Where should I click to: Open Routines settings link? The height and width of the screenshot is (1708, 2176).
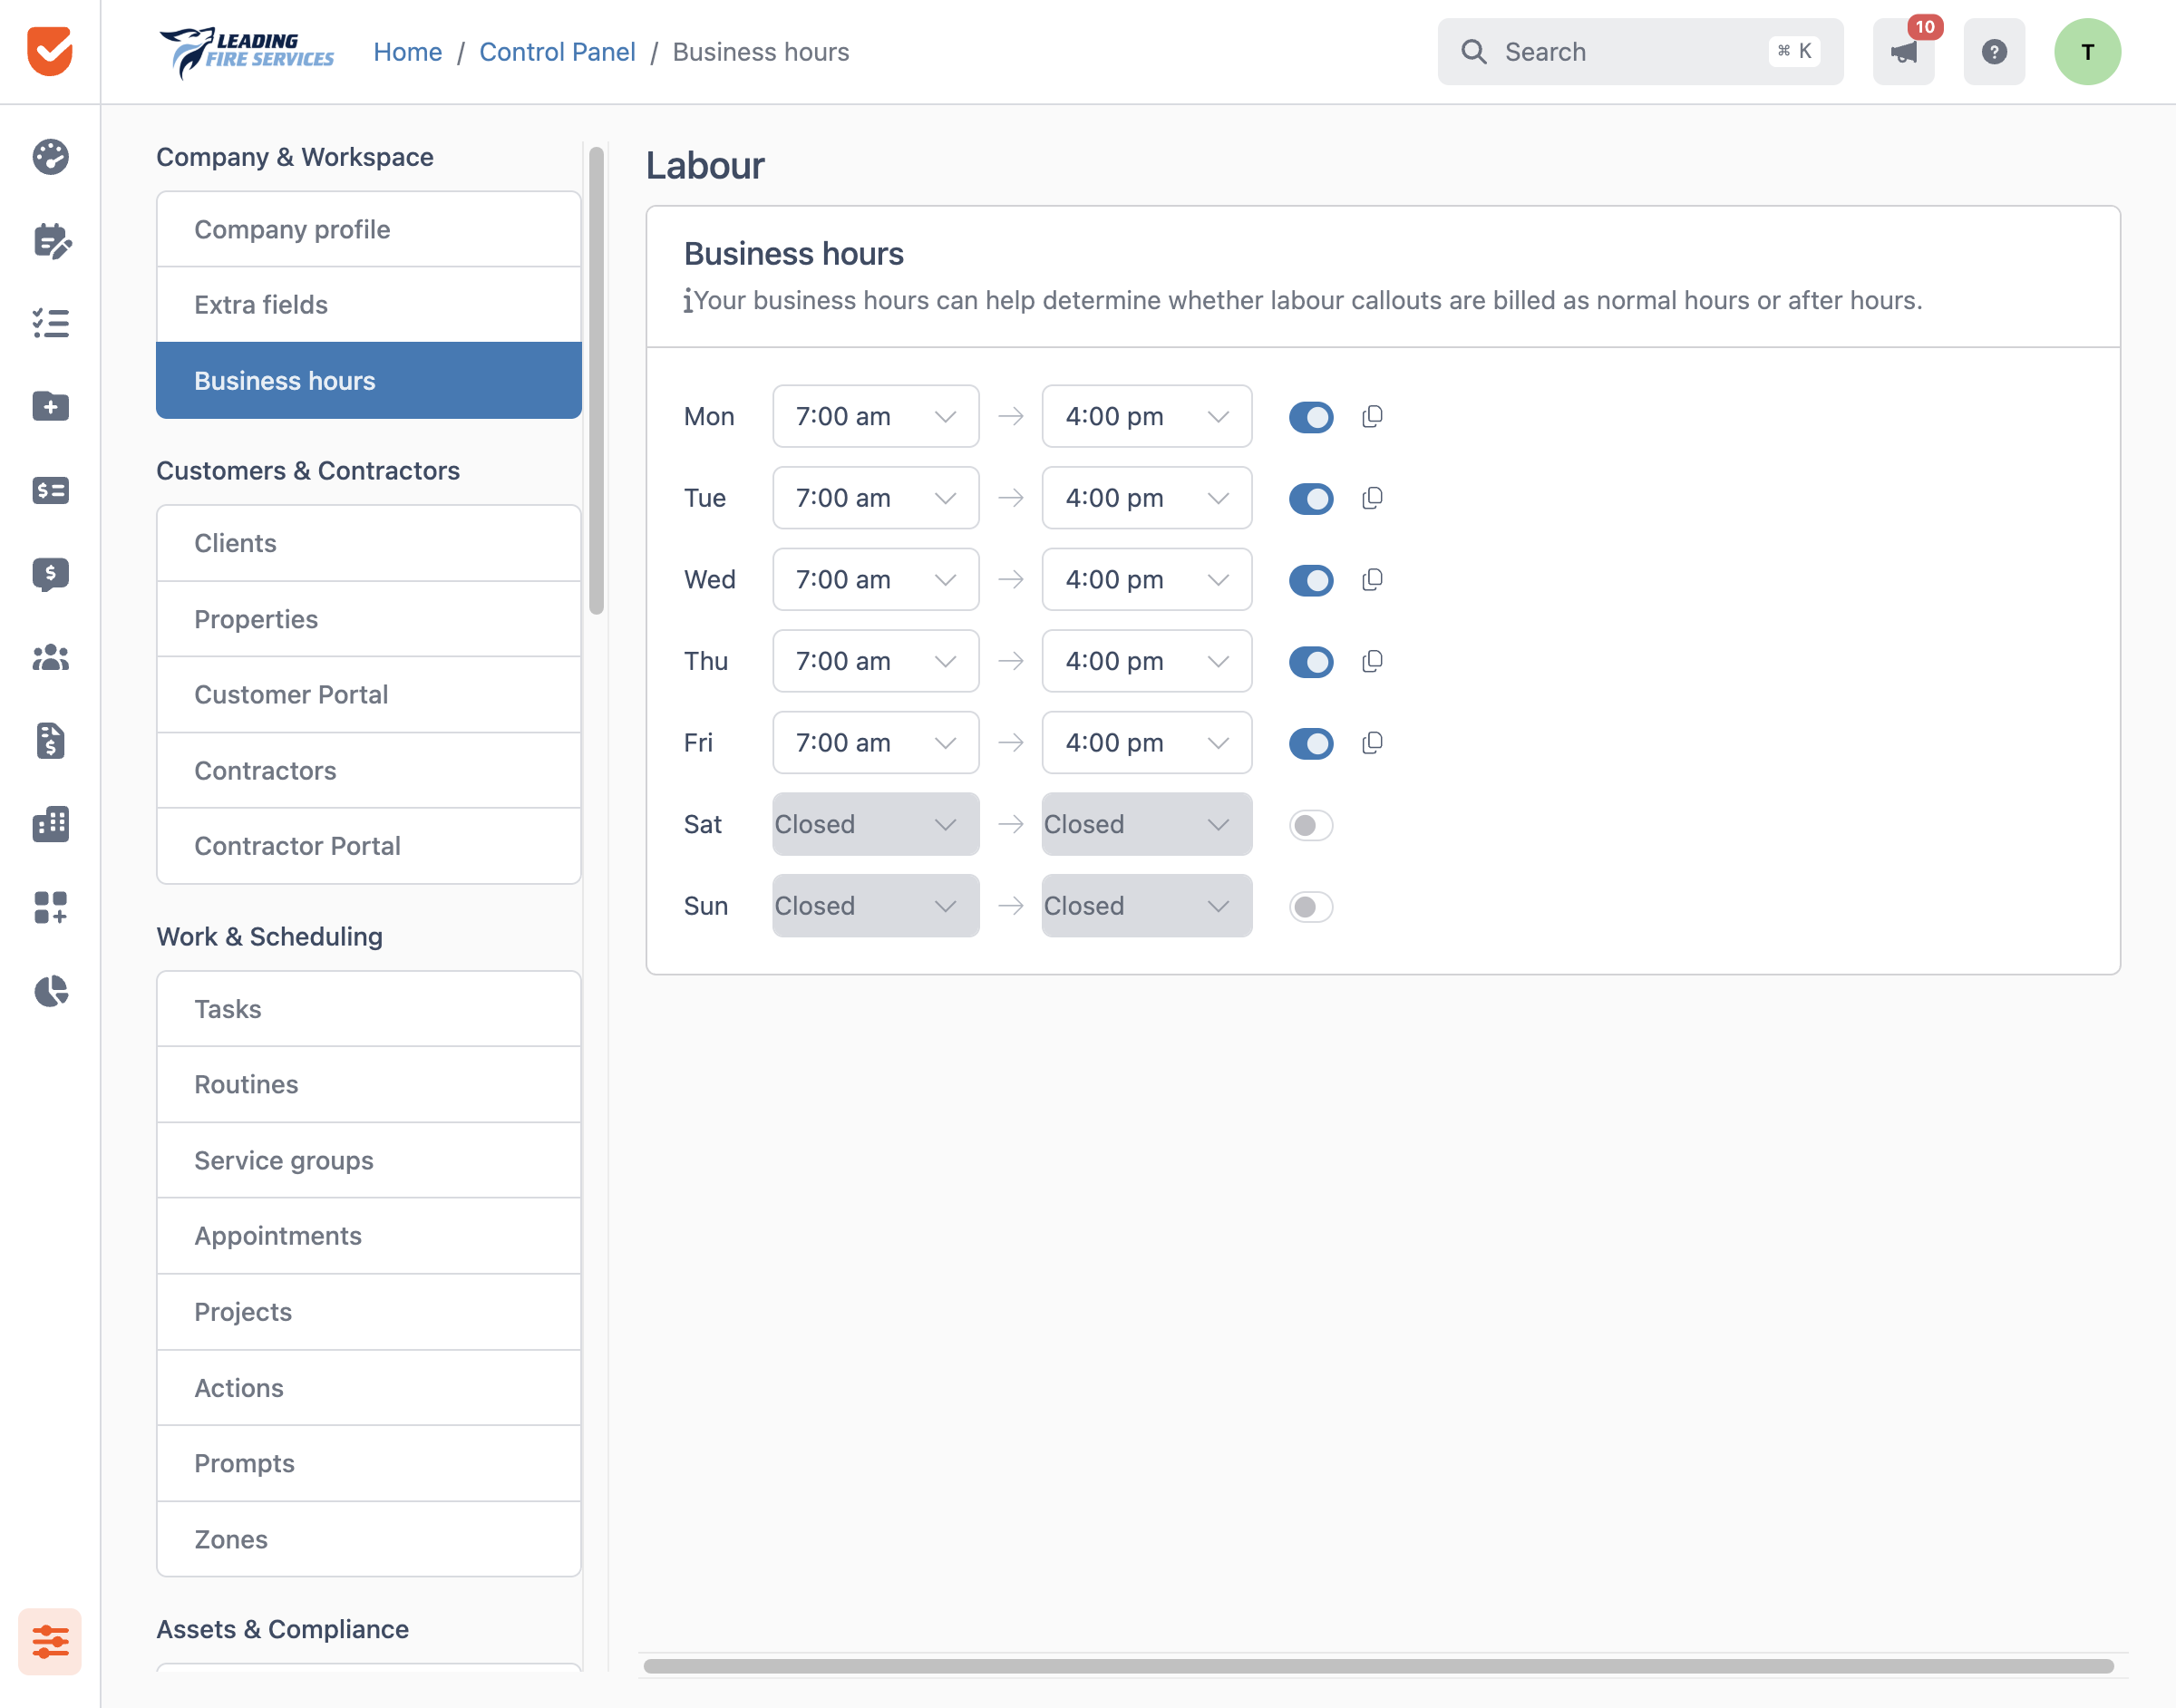[x=369, y=1084]
